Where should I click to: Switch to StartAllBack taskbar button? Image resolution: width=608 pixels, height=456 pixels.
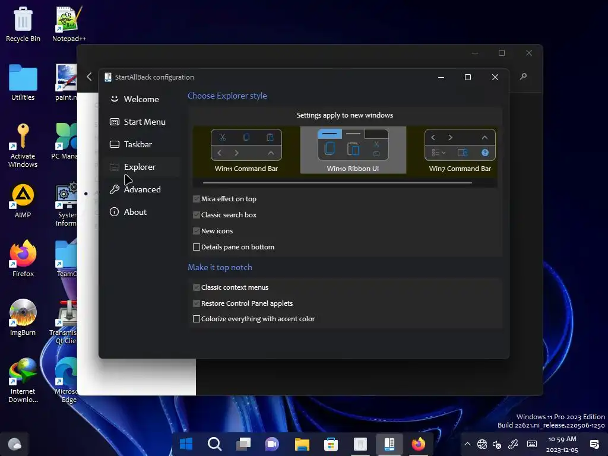[x=389, y=444]
